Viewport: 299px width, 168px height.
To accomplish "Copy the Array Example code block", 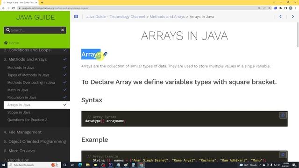I will click(283, 154).
